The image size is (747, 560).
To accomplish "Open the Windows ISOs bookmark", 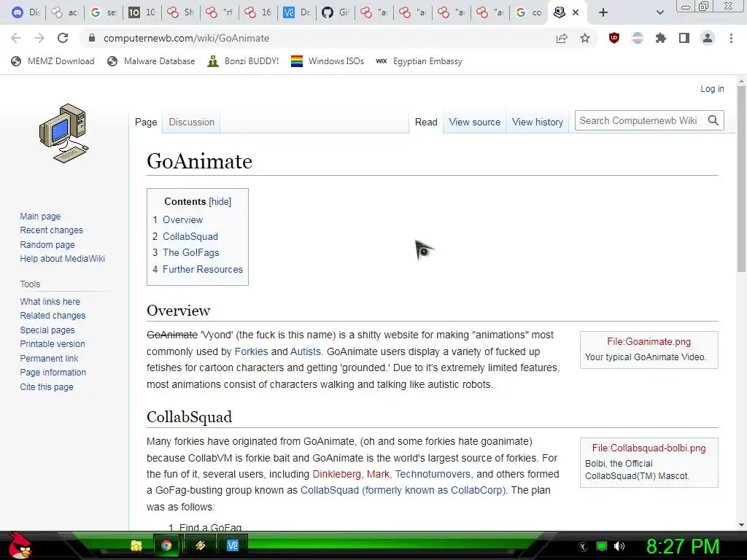I will point(328,61).
